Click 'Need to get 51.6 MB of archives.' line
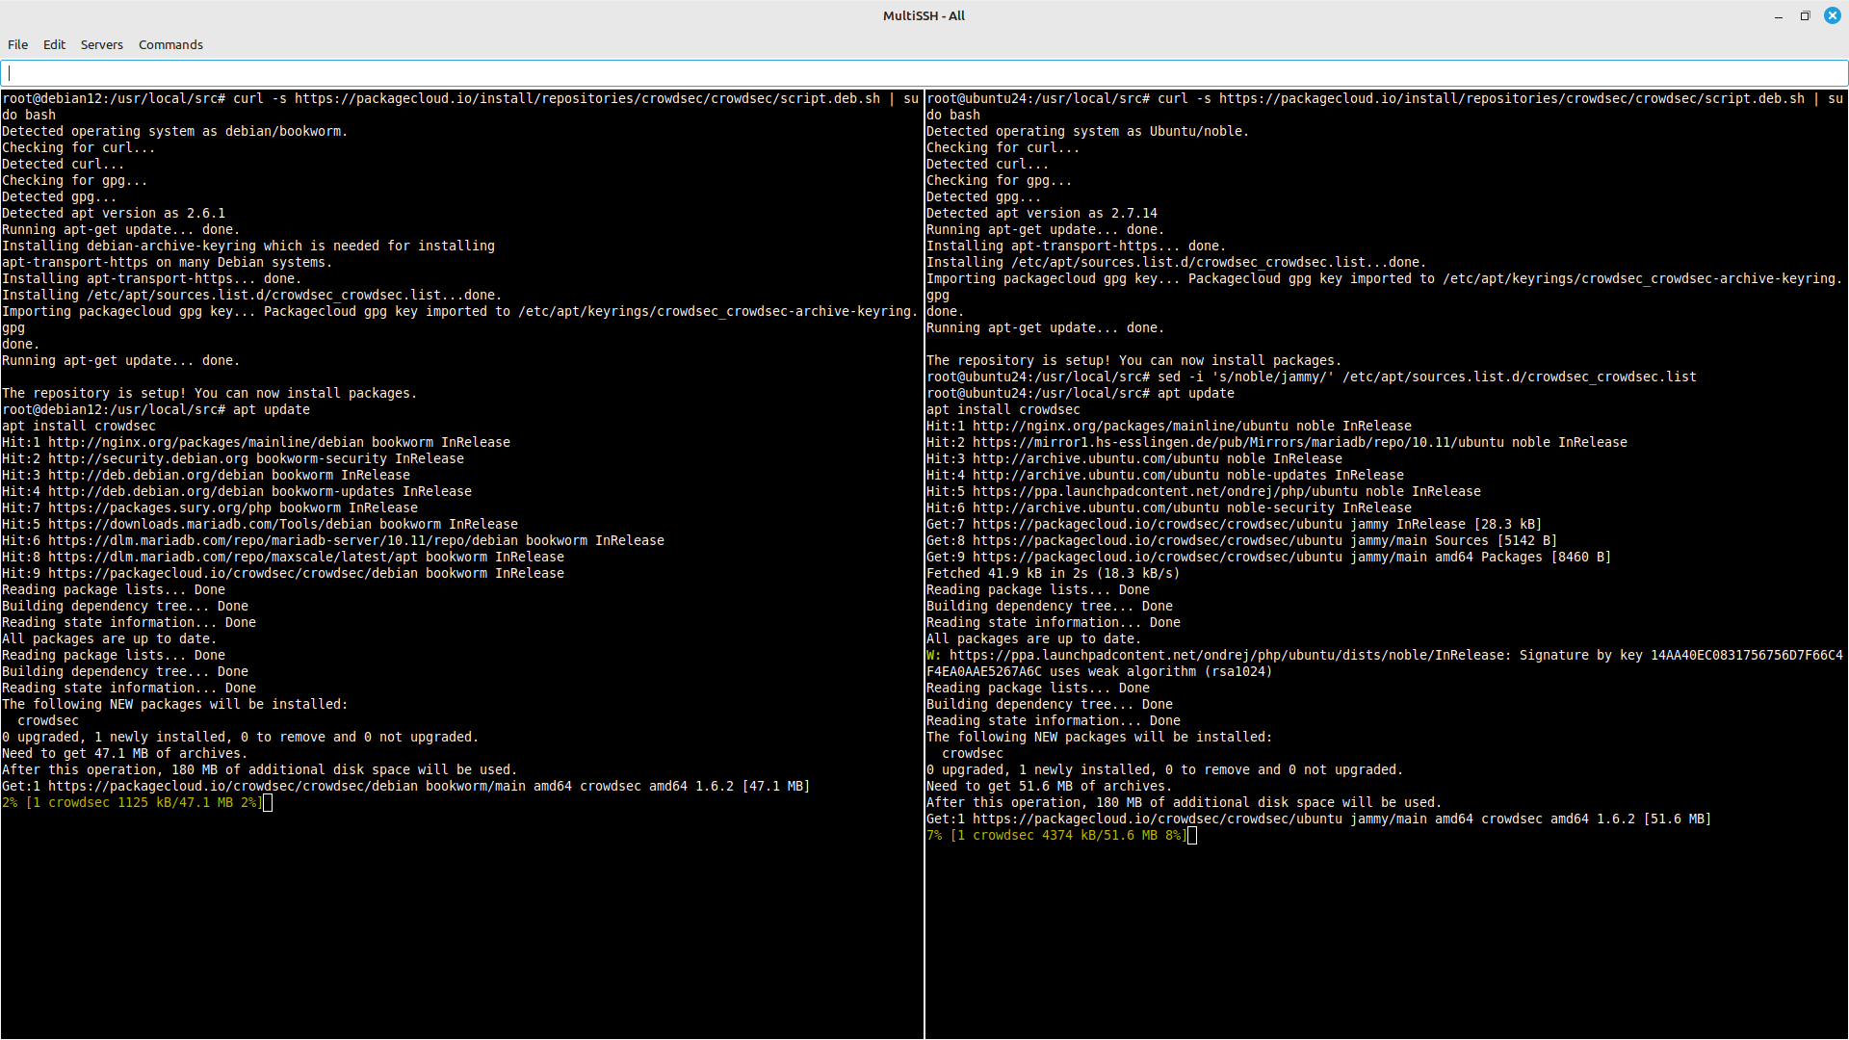 1050,786
